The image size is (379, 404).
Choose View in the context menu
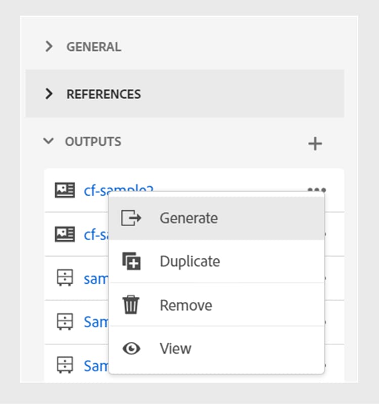pos(175,349)
